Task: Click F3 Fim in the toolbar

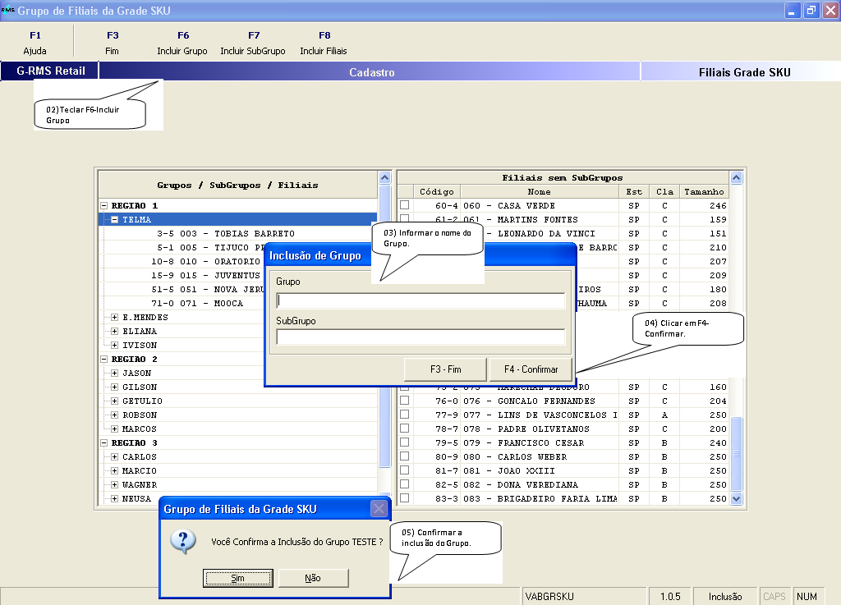Action: [112, 43]
